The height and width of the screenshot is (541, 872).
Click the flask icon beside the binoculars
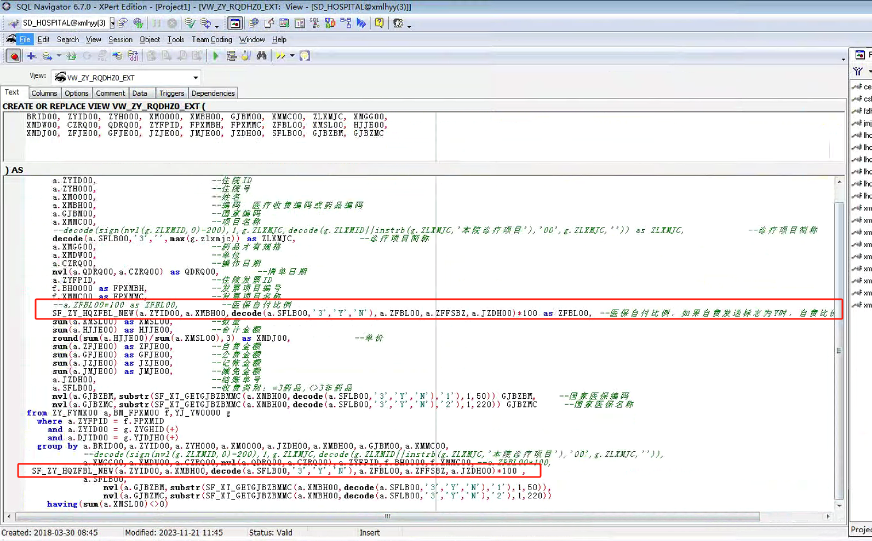coord(246,56)
